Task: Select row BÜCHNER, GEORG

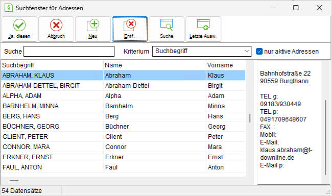Action: pos(123,127)
